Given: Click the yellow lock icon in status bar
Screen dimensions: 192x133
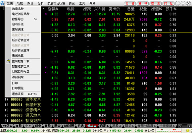Looking at the screenshot, I should 188,131.
